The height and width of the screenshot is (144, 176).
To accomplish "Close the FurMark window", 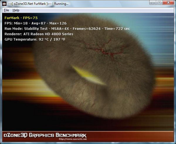I will pyautogui.click(x=168, y=3).
